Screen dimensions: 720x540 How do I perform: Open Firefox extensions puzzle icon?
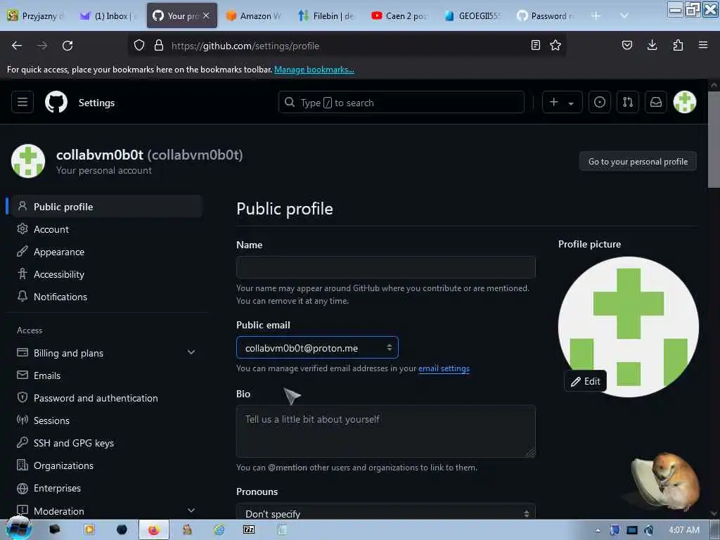(x=678, y=45)
